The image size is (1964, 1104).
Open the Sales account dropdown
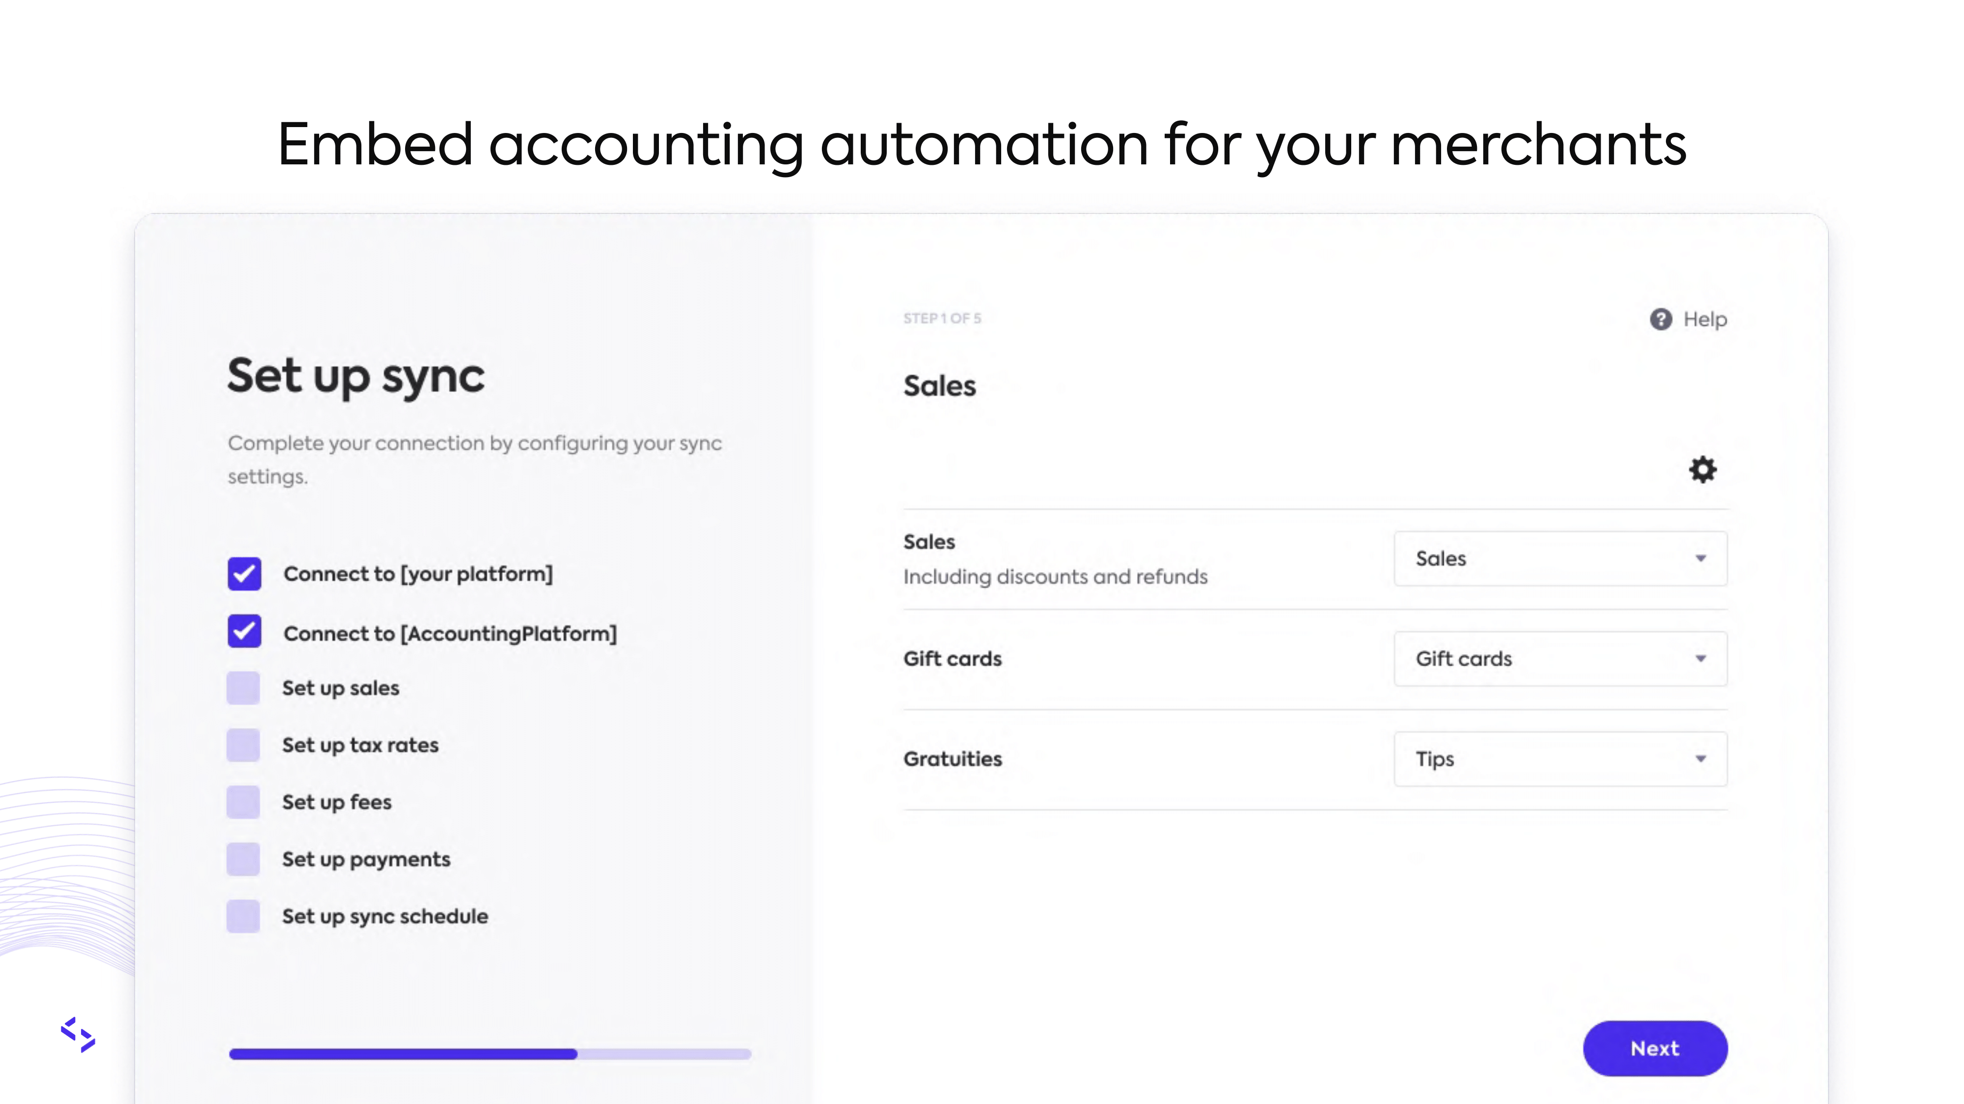click(x=1560, y=558)
